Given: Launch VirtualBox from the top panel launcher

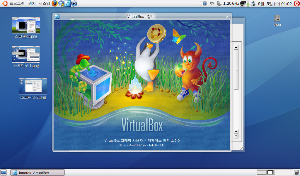Looking at the screenshot, I should tap(68, 4).
